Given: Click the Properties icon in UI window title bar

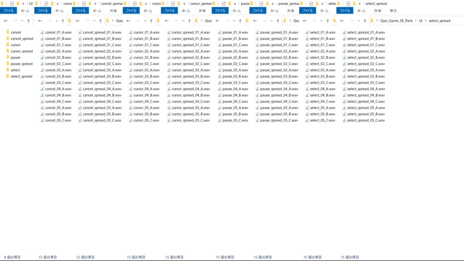Looking at the screenshot, I should tap(12, 4).
